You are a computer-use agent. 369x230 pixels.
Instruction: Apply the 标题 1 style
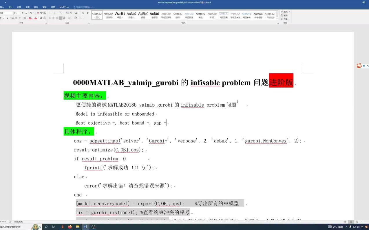coord(120,15)
